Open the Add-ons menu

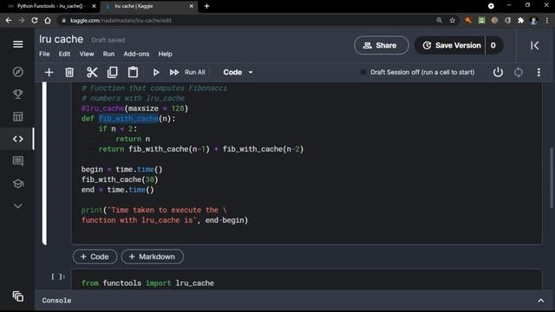click(136, 54)
